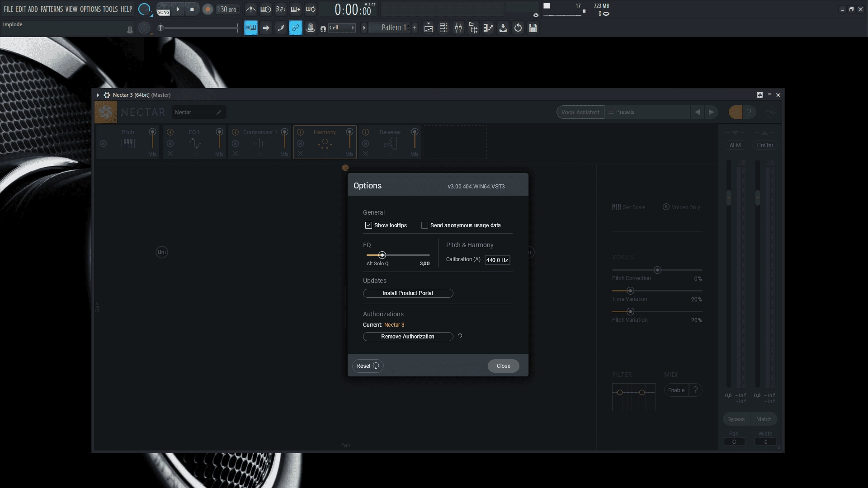Toggle the step editing icon
The width and height of the screenshot is (868, 488).
pos(281,28)
